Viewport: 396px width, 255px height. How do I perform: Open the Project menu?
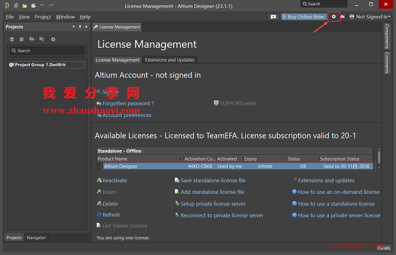(43, 17)
